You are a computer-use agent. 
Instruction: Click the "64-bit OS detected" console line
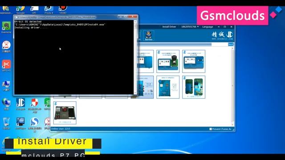pos(28,22)
